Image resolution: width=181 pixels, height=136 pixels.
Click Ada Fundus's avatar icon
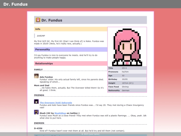point(36,76)
